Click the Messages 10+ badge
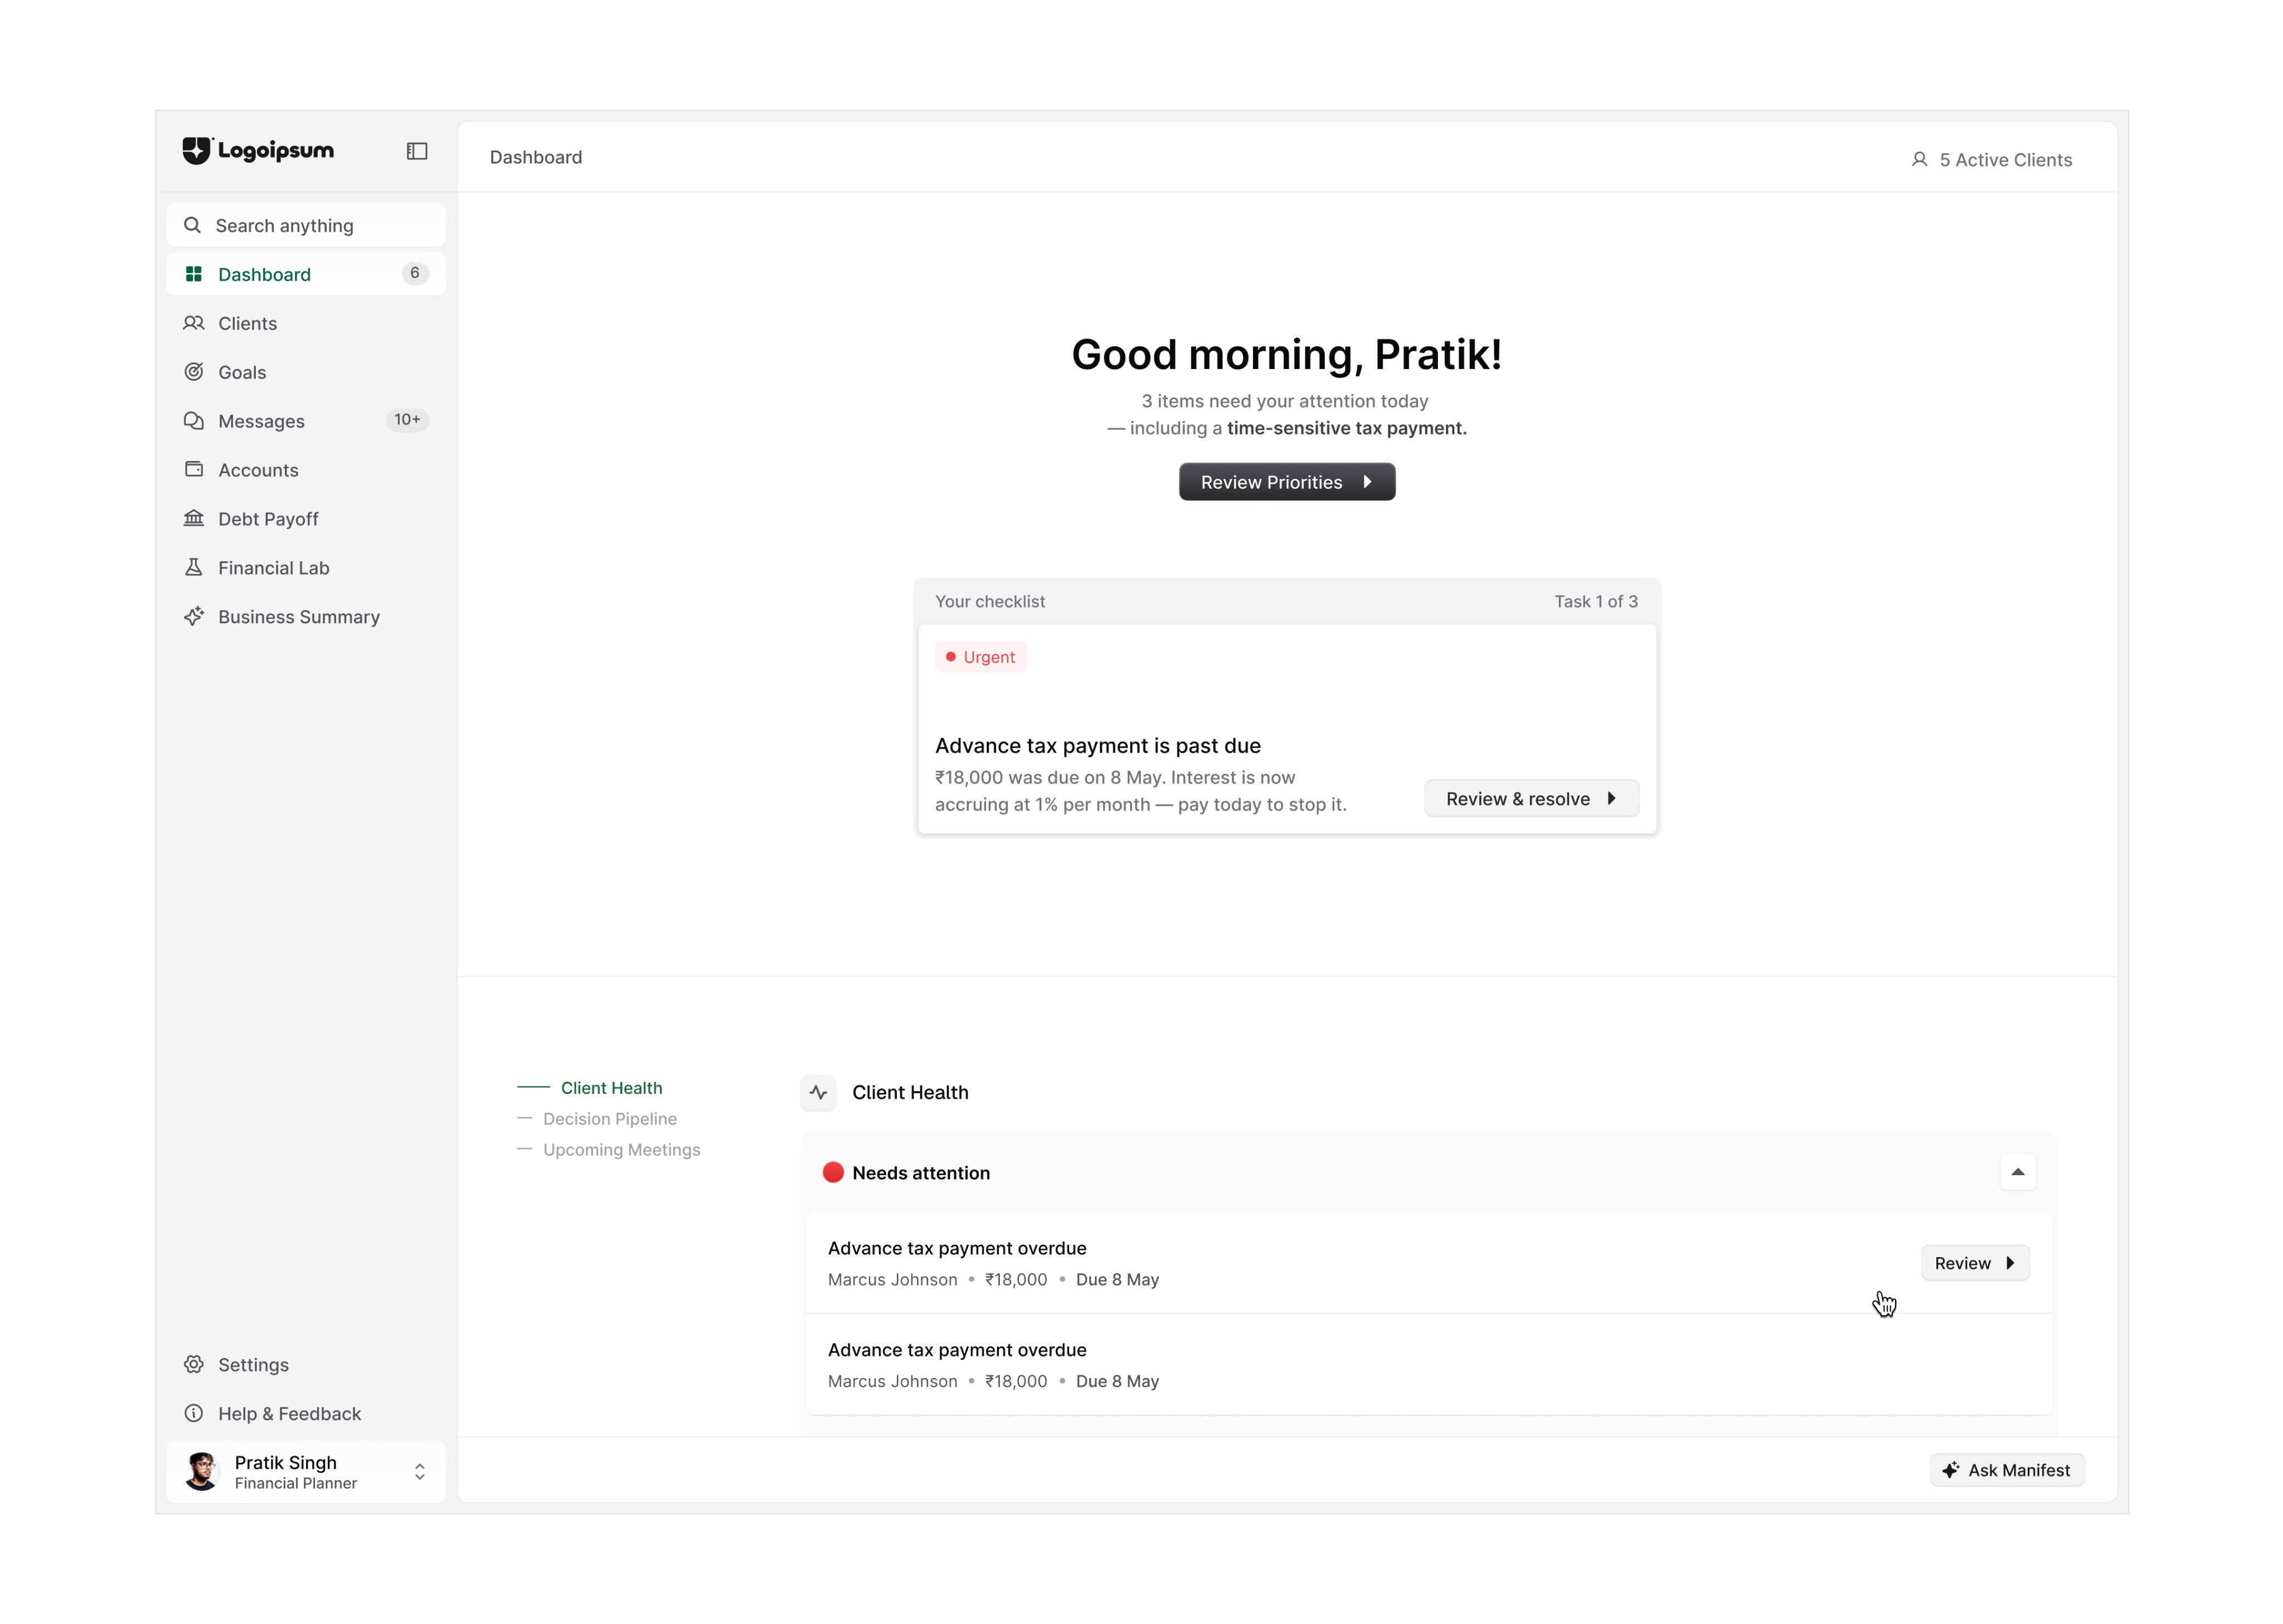Viewport: 2283px width, 1624px height. click(x=407, y=420)
